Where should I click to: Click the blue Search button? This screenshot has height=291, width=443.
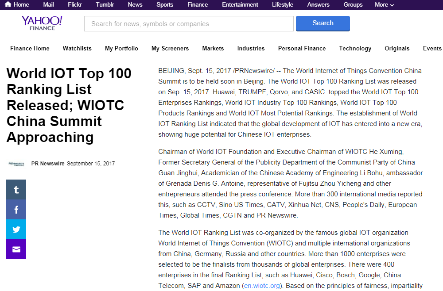coord(323,23)
